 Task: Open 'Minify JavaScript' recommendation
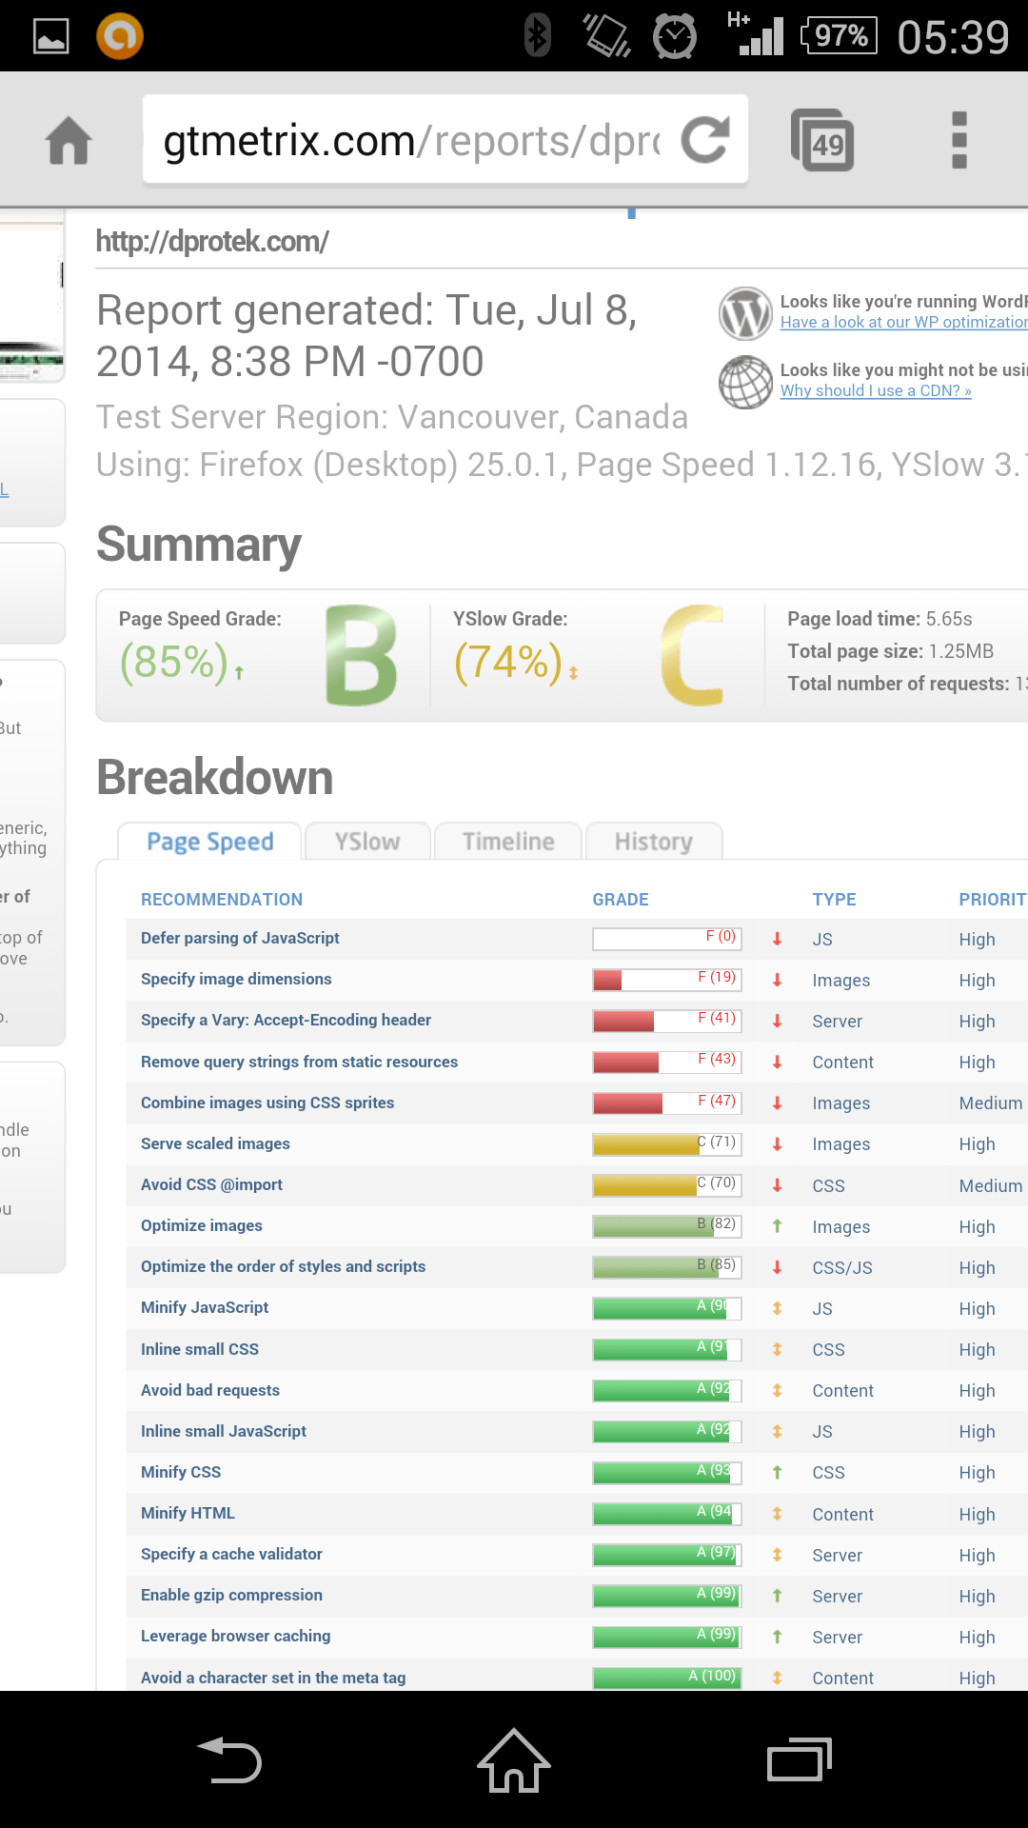point(205,1307)
